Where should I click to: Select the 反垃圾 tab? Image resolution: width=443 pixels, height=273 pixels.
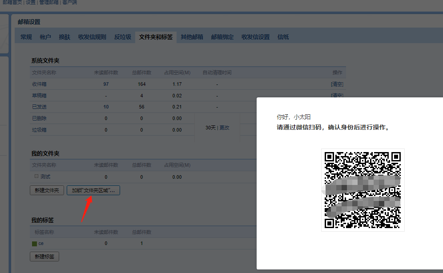tap(123, 37)
